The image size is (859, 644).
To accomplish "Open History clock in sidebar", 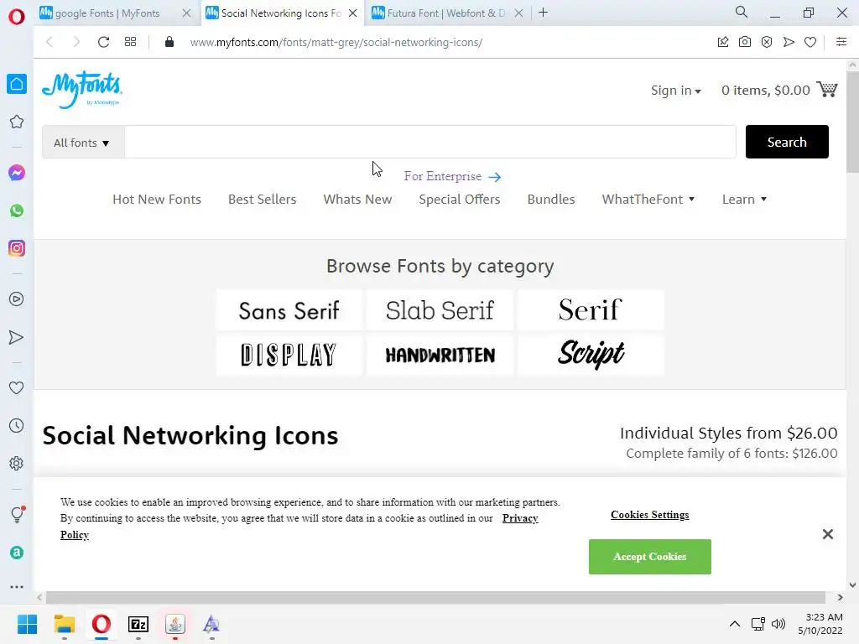I will click(x=17, y=425).
